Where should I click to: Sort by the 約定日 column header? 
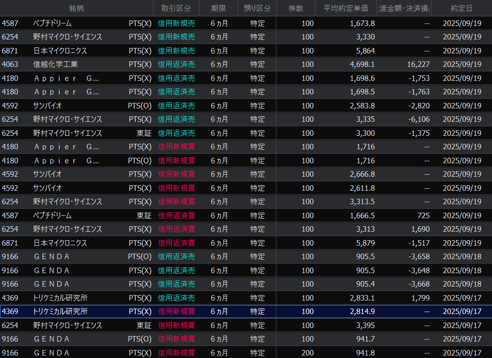click(x=462, y=8)
